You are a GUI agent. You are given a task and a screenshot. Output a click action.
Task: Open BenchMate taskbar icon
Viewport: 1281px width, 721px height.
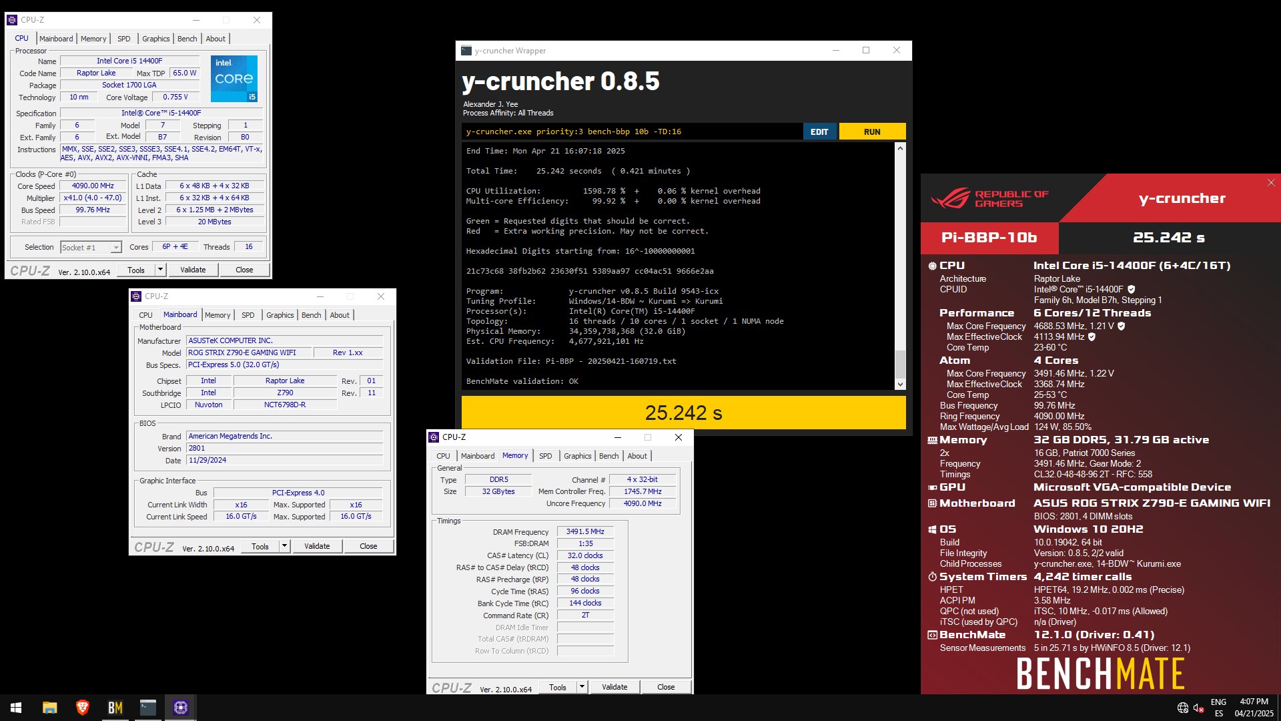pyautogui.click(x=115, y=708)
